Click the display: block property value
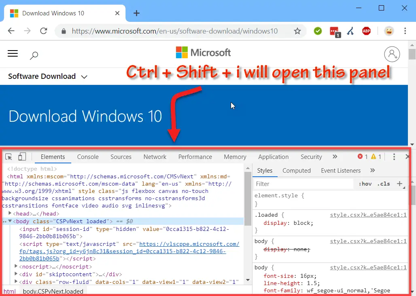The image size is (416, 296). pyautogui.click(x=303, y=223)
